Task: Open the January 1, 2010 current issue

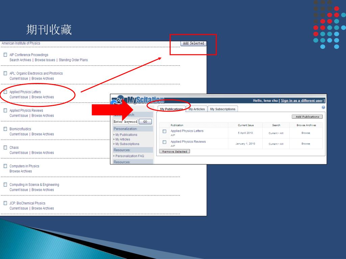Action: pyautogui.click(x=245, y=144)
